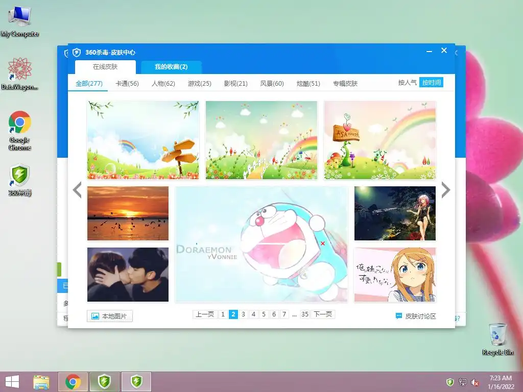The width and height of the screenshot is (523, 392).
Task: Click the muted volume tray icon
Action: click(475, 382)
